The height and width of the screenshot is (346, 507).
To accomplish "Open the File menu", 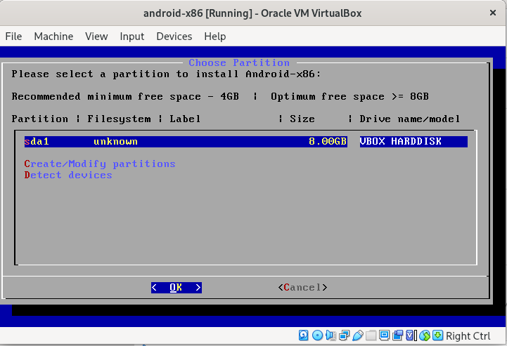I will point(13,36).
